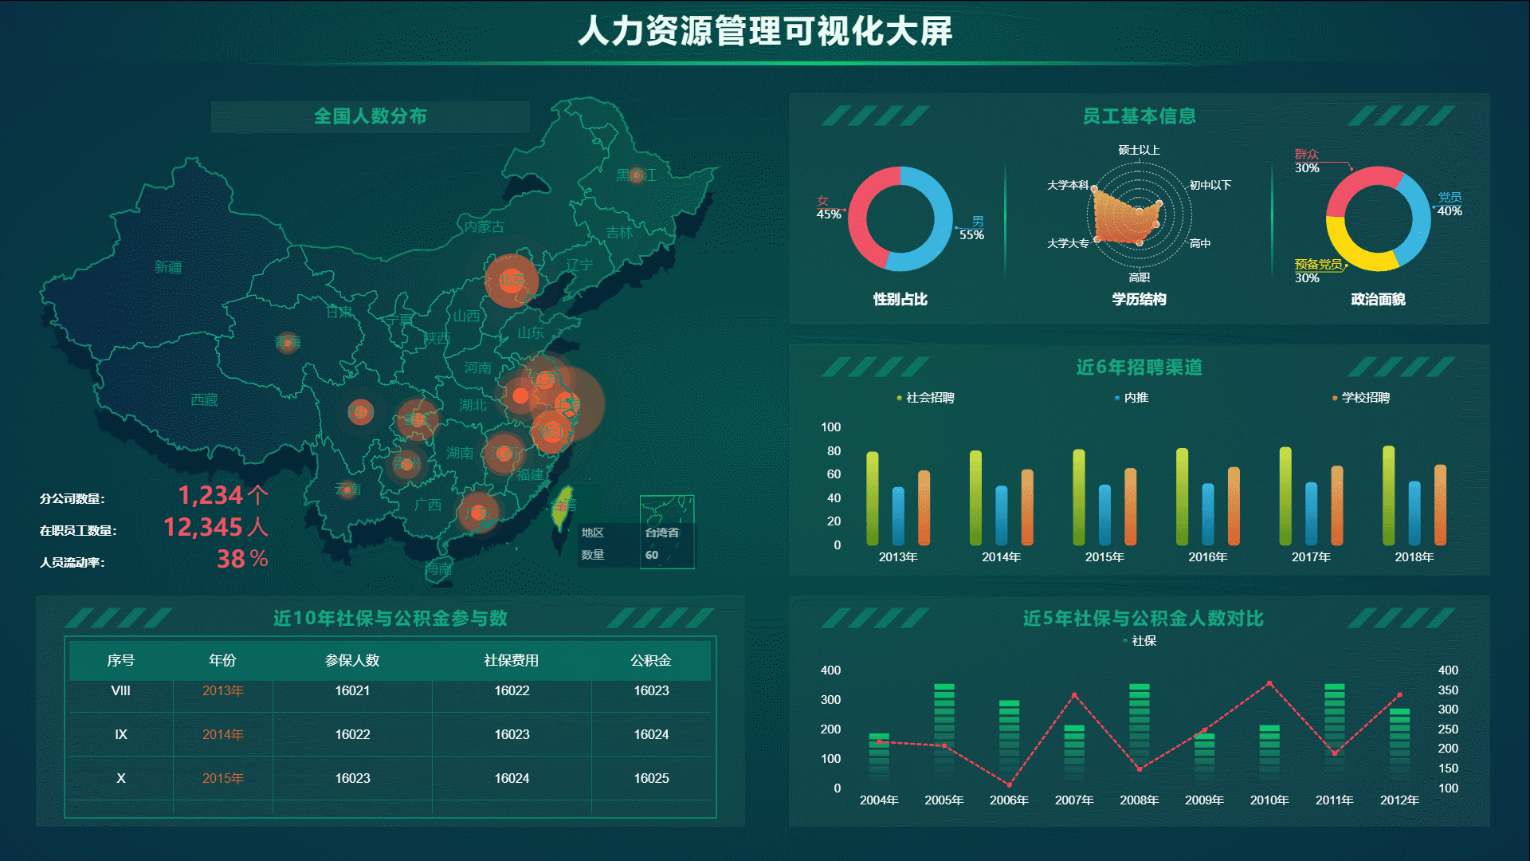
Task: Click the 2016年 x-axis label
Action: coord(1207,557)
